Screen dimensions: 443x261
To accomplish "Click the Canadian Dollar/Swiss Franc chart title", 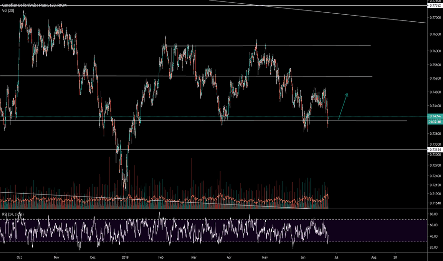I will tap(34, 5).
